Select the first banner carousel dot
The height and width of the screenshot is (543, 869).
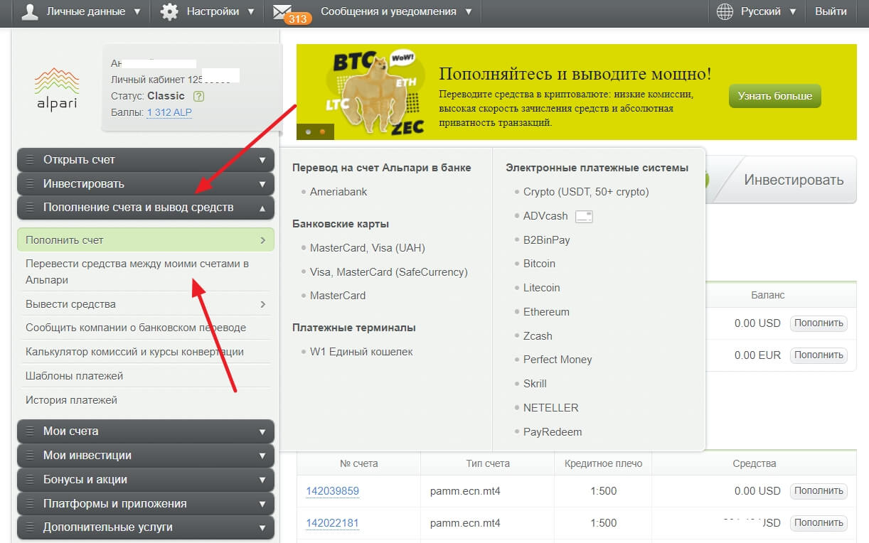[x=308, y=131]
